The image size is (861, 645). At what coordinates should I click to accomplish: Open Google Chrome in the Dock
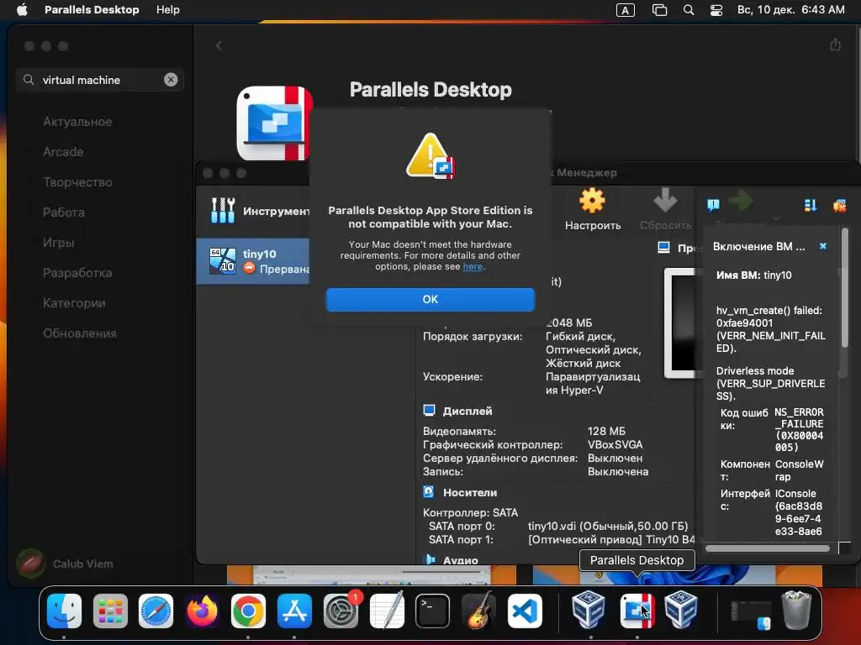click(x=248, y=611)
